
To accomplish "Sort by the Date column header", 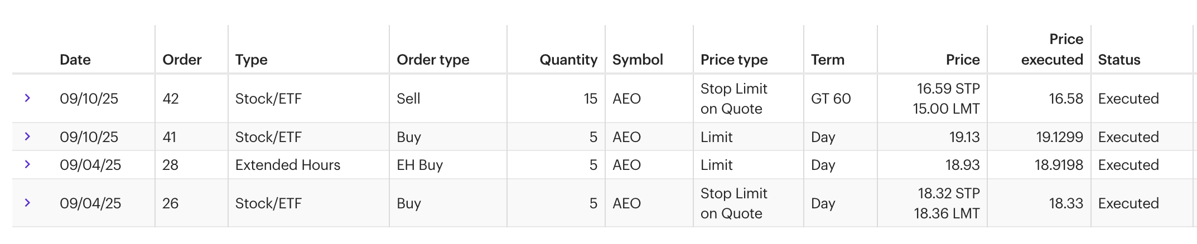I will click(75, 60).
